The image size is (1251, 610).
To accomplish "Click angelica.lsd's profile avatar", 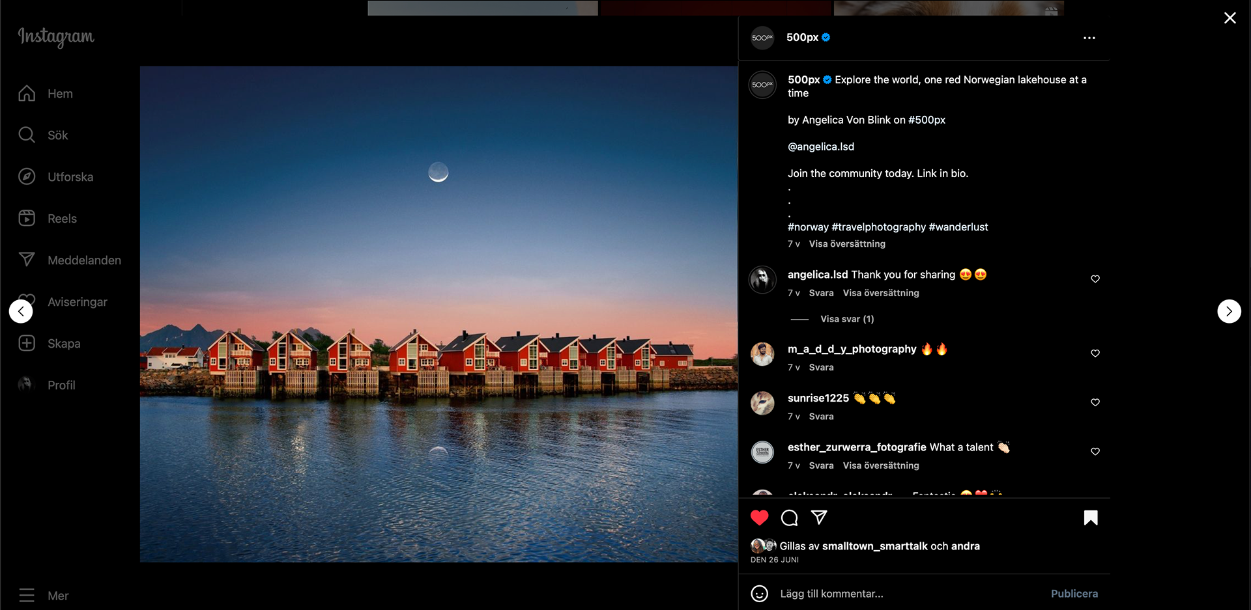I will click(762, 280).
